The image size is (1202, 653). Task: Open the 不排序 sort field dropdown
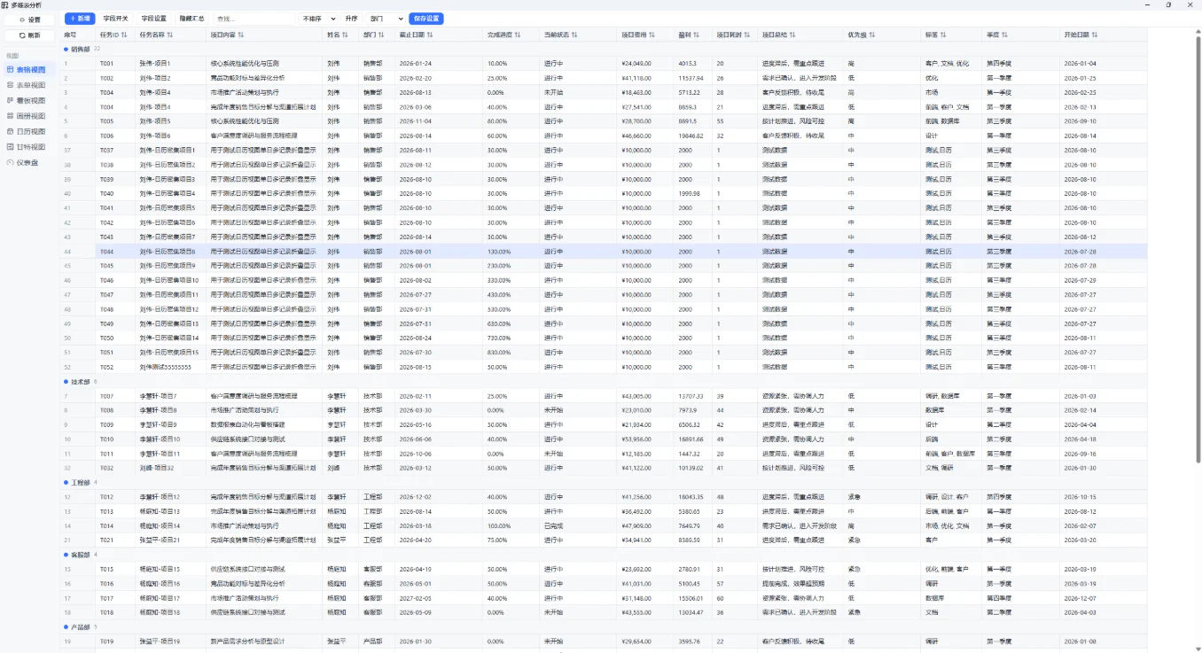click(x=319, y=18)
